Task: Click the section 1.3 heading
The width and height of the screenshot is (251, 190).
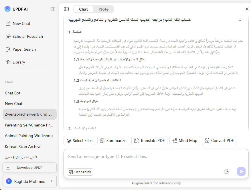Action: tap(86, 101)
